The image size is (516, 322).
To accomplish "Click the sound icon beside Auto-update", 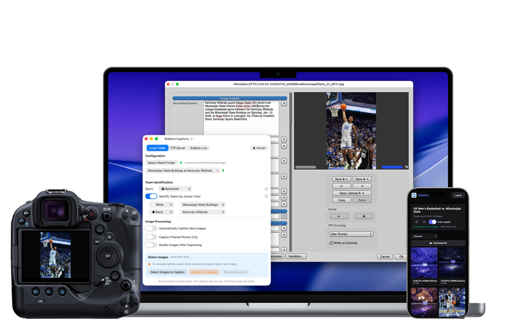I will coord(424,222).
